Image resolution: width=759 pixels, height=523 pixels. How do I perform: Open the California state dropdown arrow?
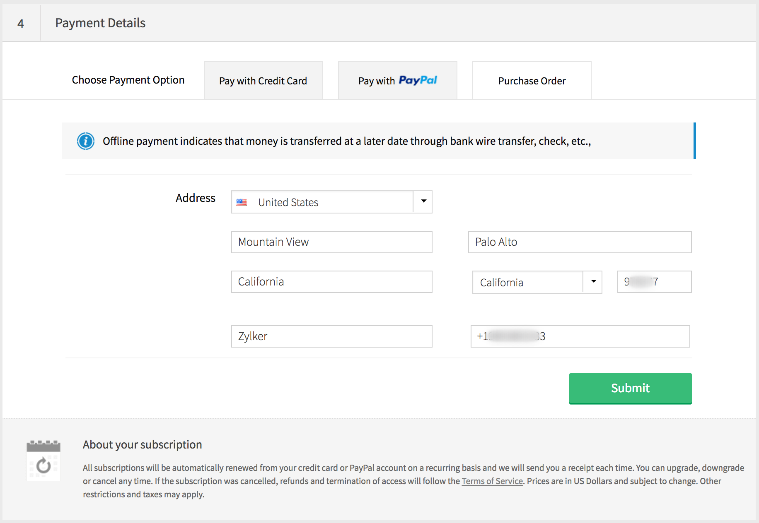pos(593,282)
